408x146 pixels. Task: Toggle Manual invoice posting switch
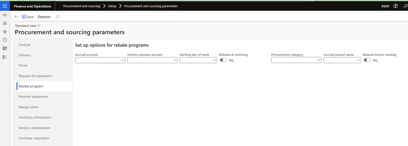[x=367, y=60]
